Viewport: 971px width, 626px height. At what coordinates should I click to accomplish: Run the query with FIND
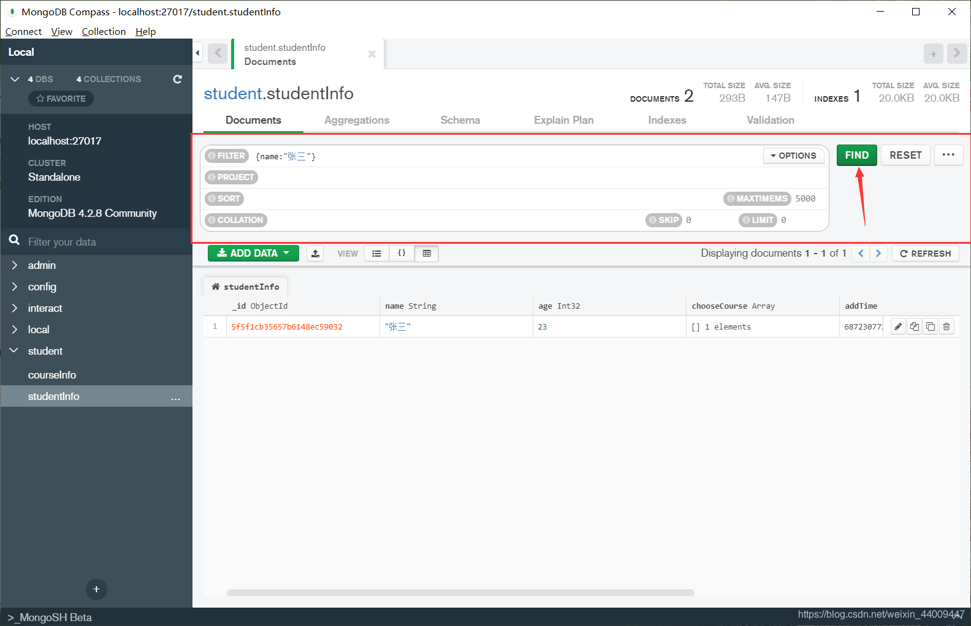click(x=857, y=155)
